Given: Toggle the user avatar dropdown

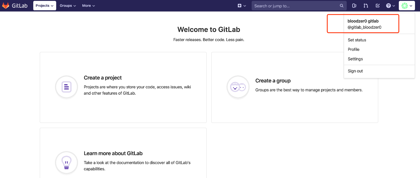Looking at the screenshot, I should pyautogui.click(x=407, y=6).
